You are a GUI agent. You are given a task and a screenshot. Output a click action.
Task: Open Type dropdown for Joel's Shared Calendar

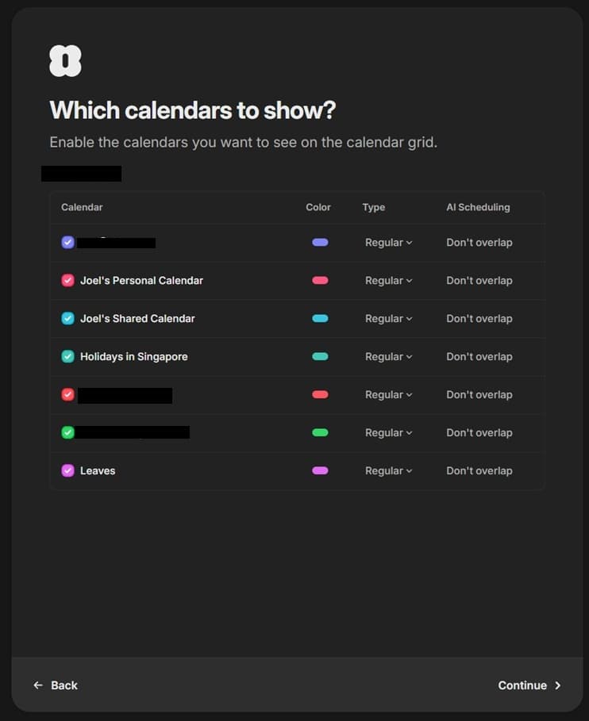click(x=388, y=319)
